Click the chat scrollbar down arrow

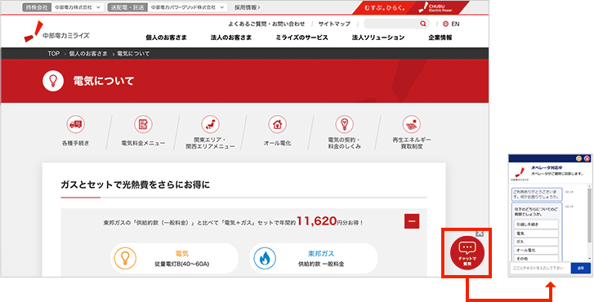[589, 259]
